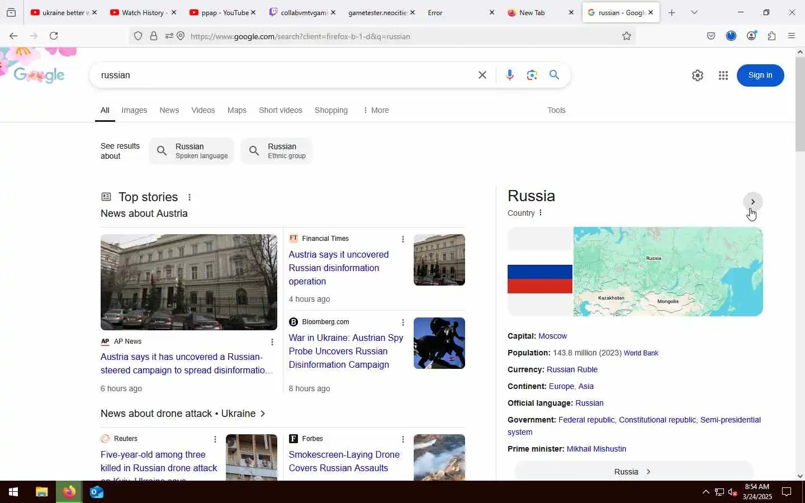The image size is (805, 503).
Task: Expand News about drone attack Ukraine
Action: [183, 414]
